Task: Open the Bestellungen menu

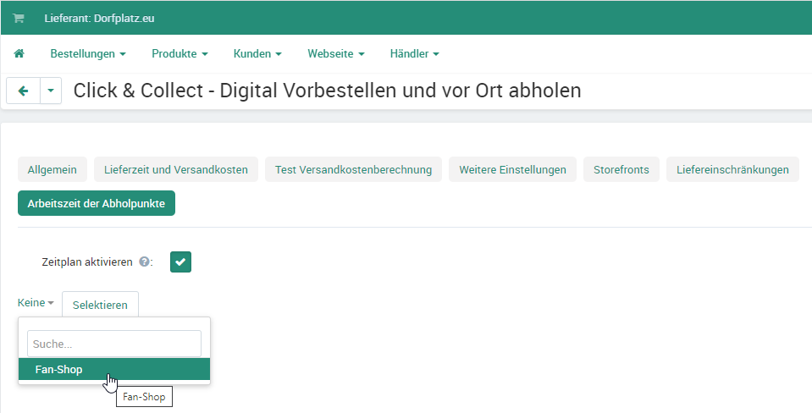Action: tap(88, 54)
